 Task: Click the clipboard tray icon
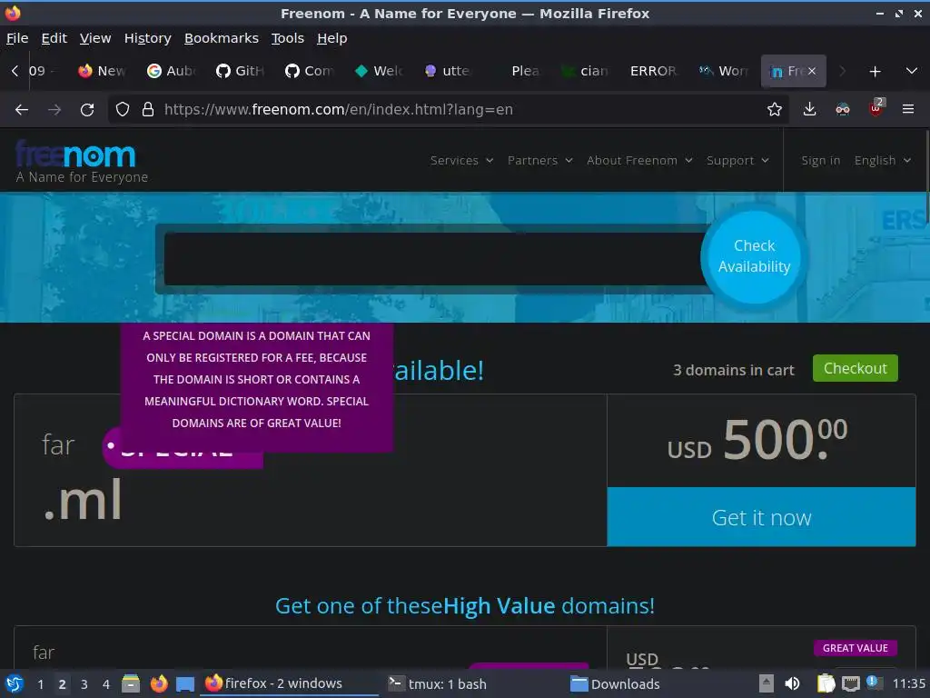click(826, 683)
